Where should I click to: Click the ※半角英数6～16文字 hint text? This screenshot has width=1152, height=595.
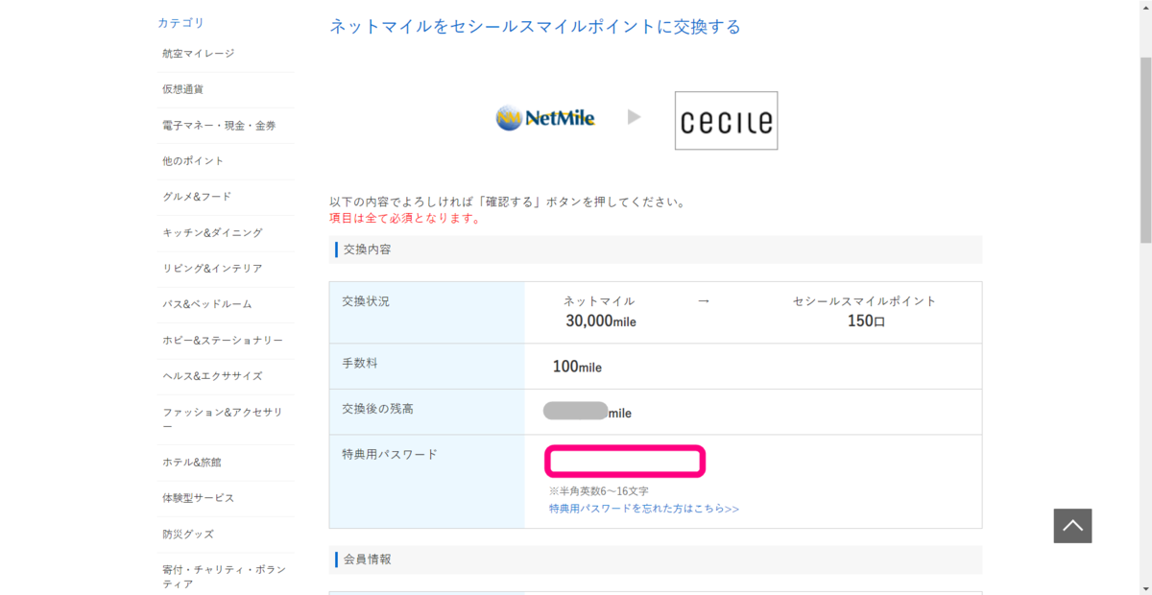598,491
